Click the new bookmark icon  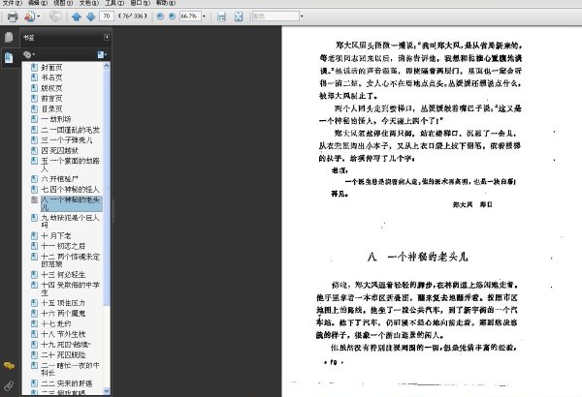(x=102, y=55)
